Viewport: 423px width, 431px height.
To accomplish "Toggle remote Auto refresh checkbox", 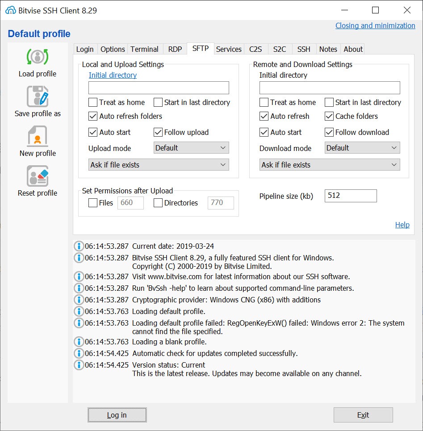I will 264,116.
